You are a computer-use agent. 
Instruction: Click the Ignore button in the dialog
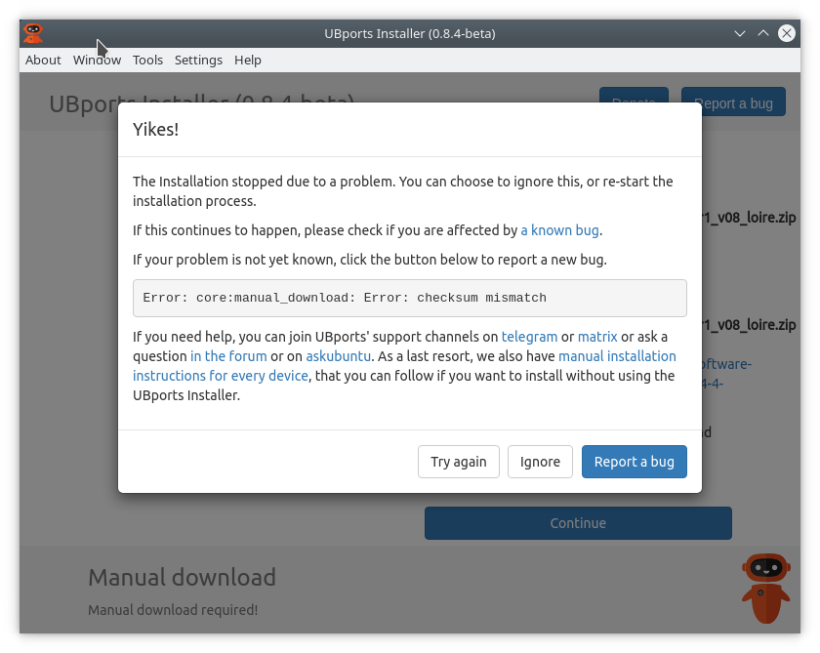(x=540, y=462)
